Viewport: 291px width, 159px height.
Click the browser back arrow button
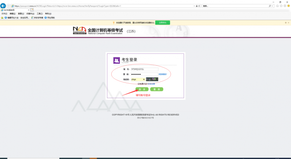pos(3,6)
